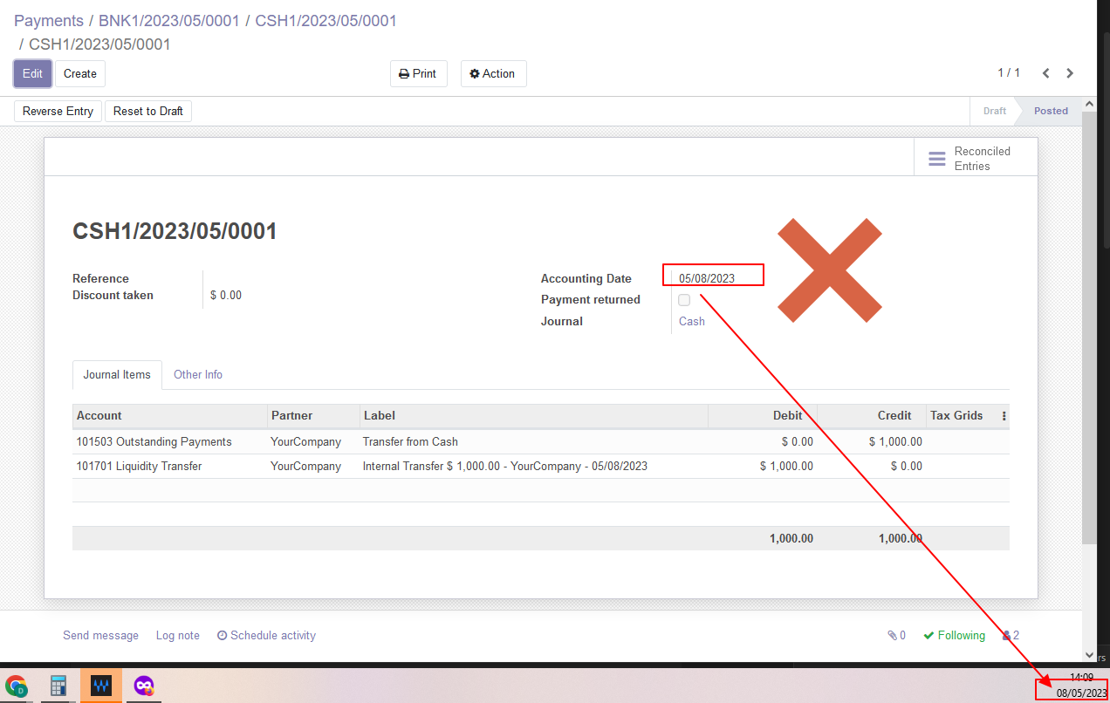Viewport: 1110px width, 703px height.
Task: Select the Journal Items tab
Action: (x=117, y=374)
